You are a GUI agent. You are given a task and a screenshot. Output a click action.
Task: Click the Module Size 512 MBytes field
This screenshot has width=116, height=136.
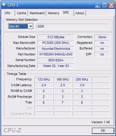point(56,37)
